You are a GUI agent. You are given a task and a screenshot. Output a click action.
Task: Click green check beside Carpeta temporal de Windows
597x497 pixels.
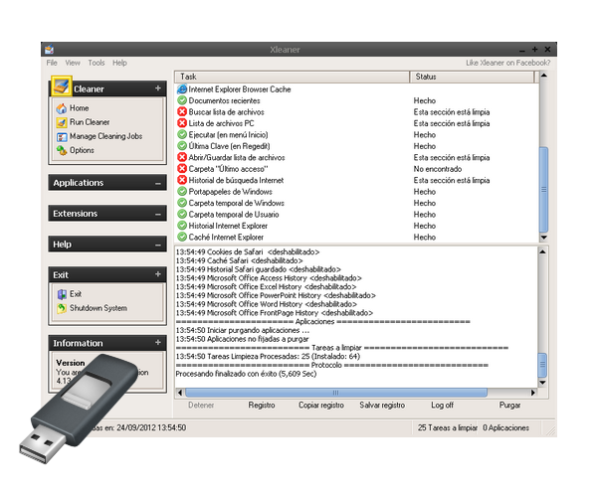click(x=182, y=203)
